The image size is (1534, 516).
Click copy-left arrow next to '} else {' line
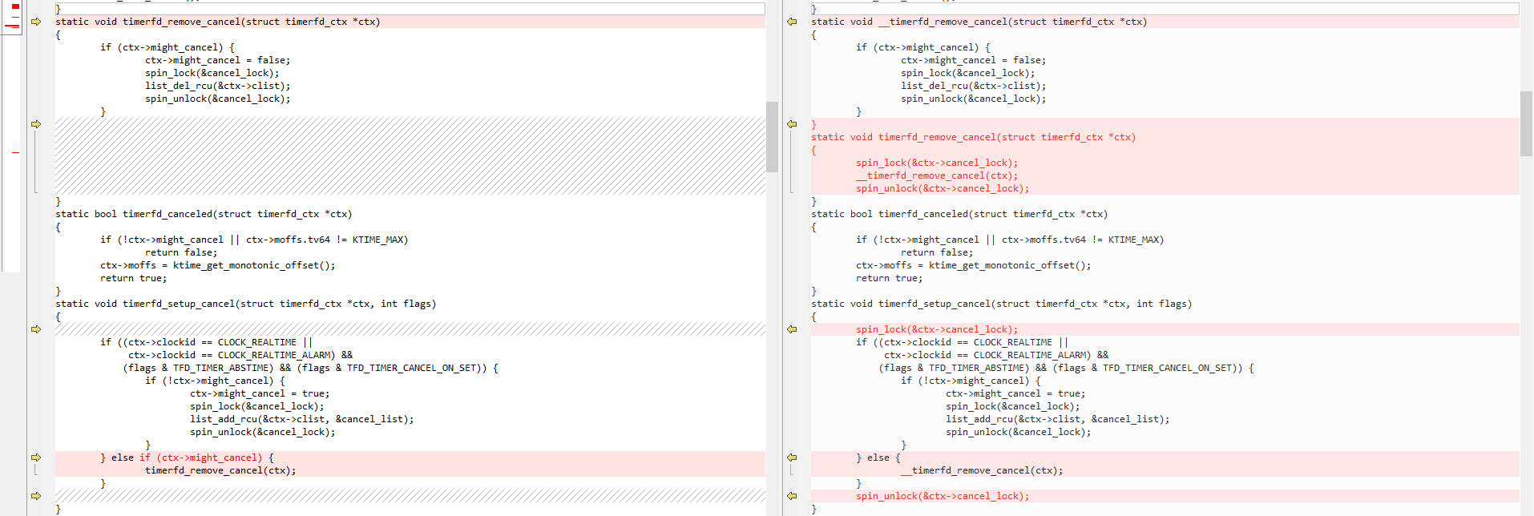click(792, 458)
